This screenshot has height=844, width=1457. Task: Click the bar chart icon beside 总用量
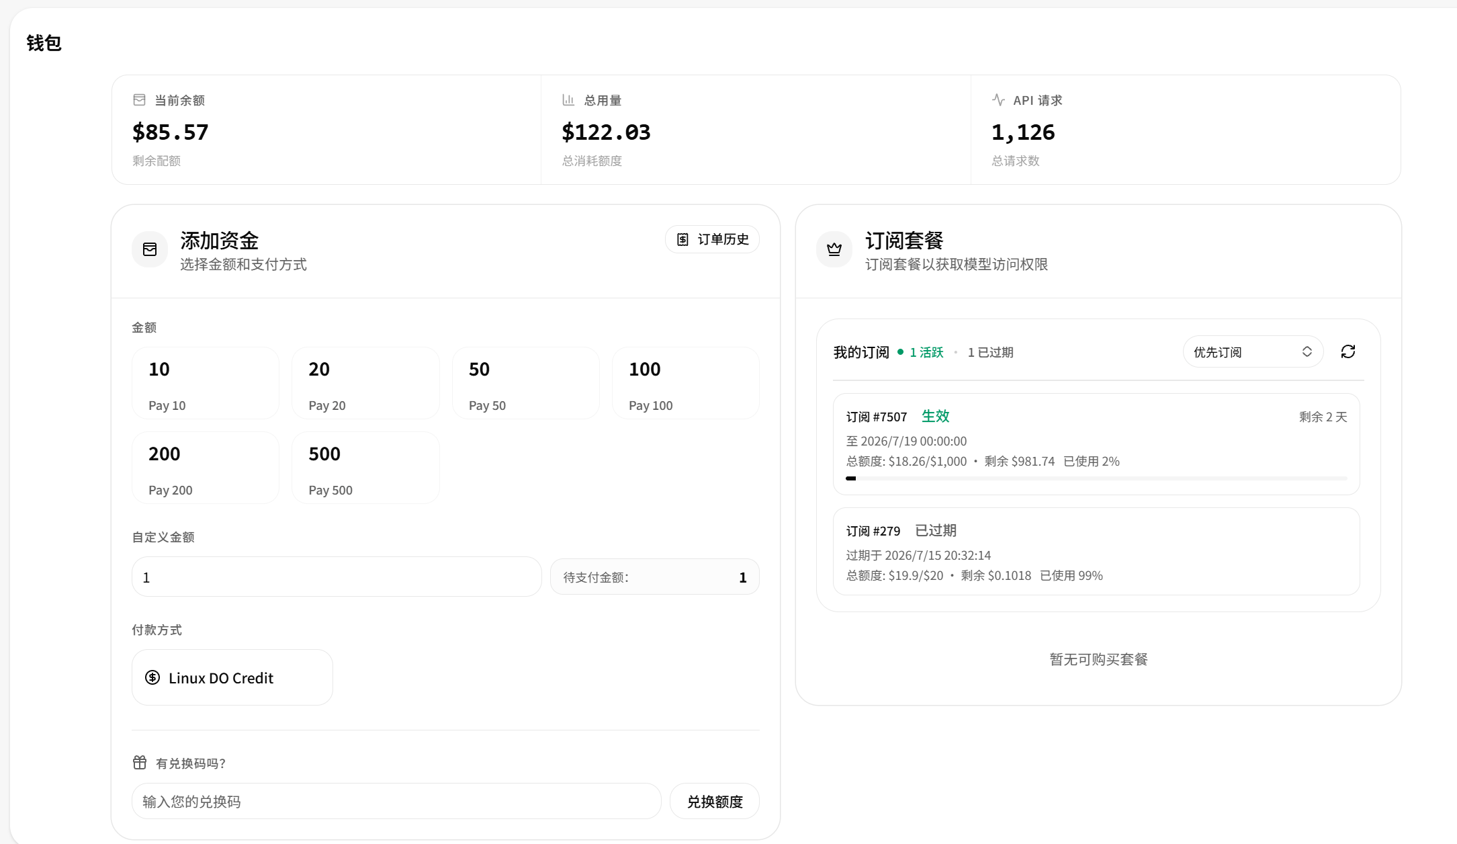pyautogui.click(x=568, y=100)
